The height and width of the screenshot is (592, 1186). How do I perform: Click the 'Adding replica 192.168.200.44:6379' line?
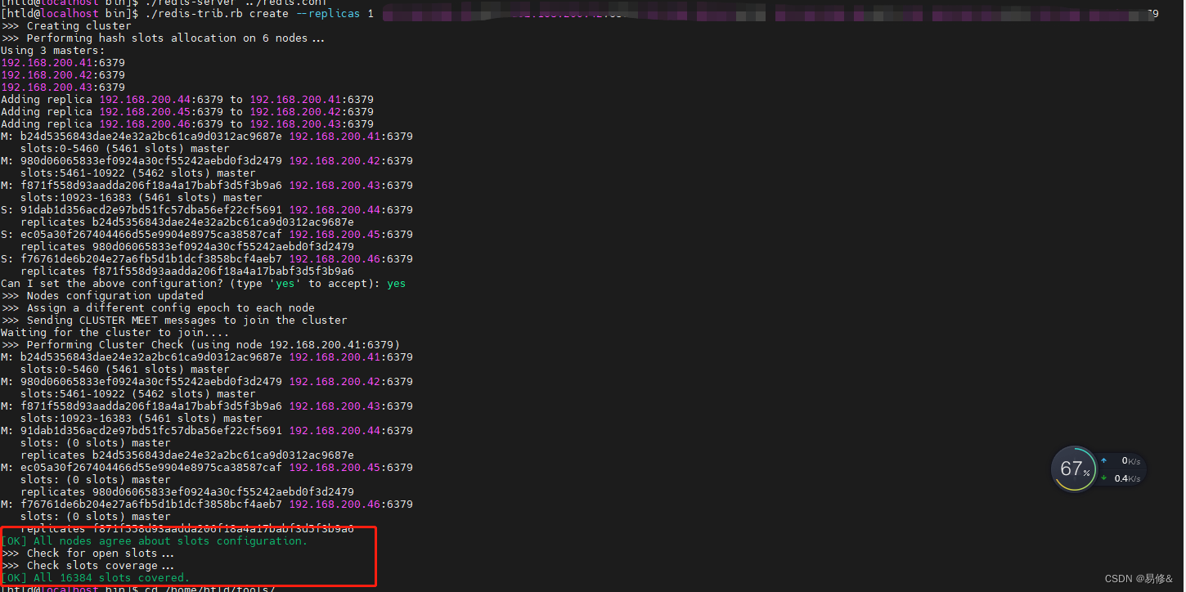point(187,100)
